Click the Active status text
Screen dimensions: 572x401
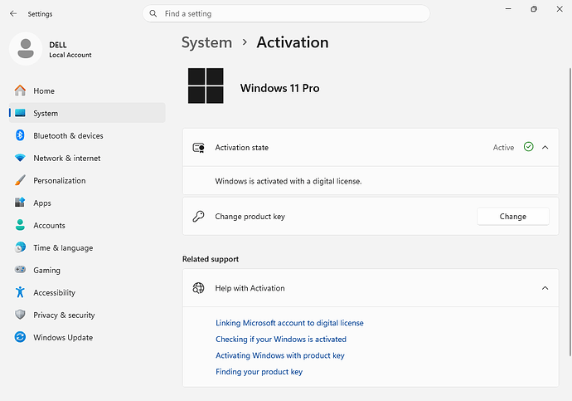pyautogui.click(x=503, y=147)
